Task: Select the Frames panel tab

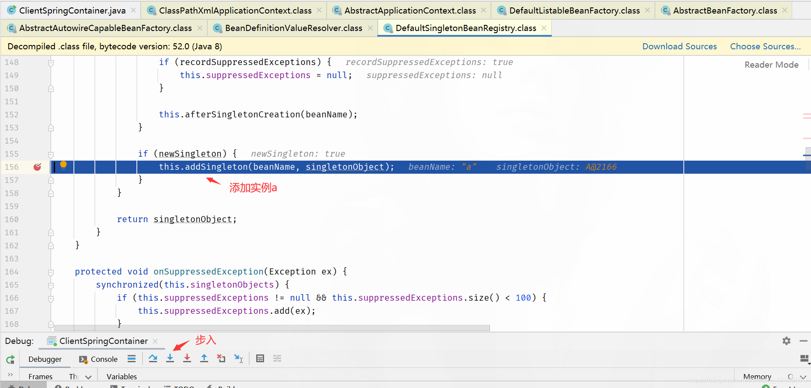Action: click(x=40, y=377)
